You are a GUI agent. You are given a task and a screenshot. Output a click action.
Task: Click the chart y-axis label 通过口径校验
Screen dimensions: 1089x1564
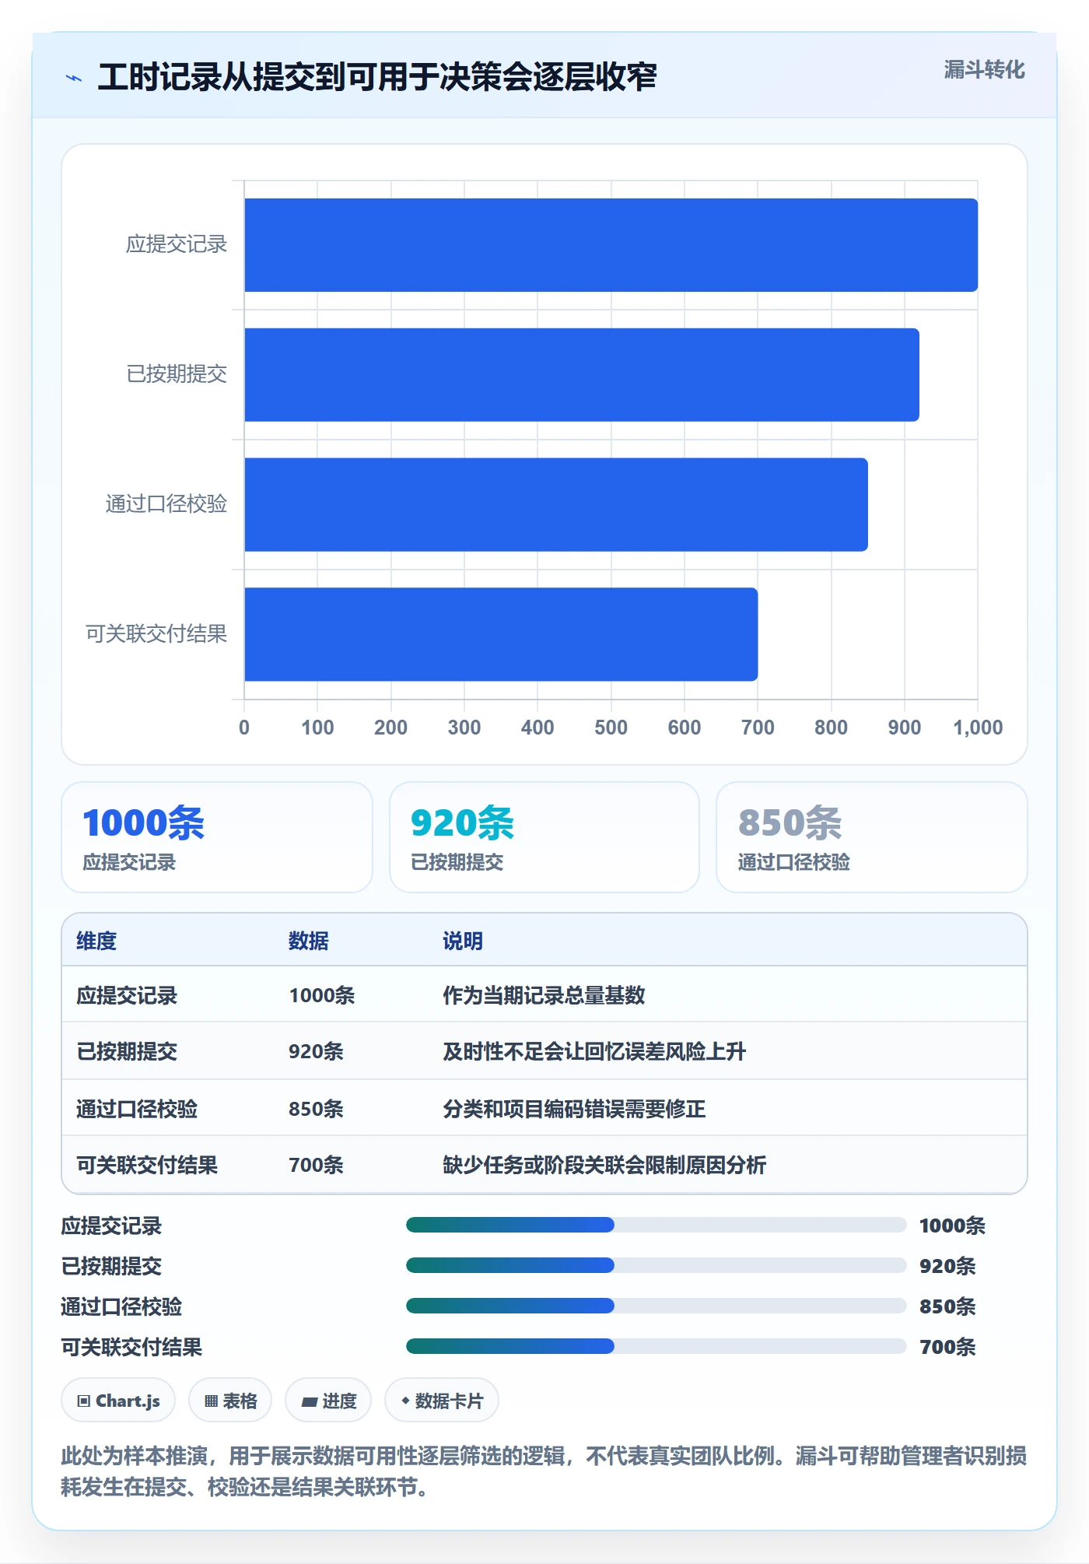166,504
